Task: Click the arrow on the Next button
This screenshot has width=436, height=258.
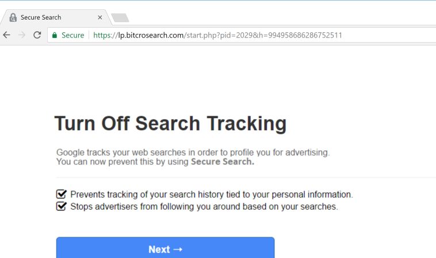Action: [x=178, y=249]
